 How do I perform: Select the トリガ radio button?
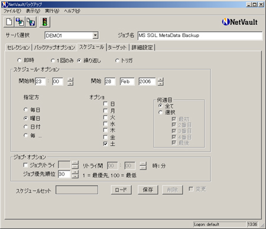click(x=117, y=61)
